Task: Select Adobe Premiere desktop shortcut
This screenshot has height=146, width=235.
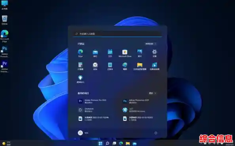Action: (x=4, y=67)
